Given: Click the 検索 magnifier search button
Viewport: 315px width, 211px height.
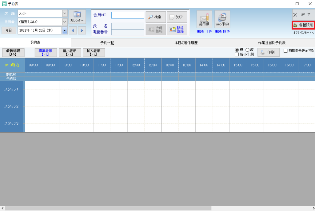Looking at the screenshot, I should point(155,17).
